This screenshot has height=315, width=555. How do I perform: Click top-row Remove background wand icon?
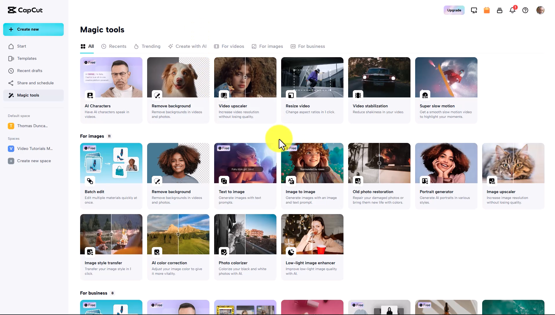click(x=157, y=95)
